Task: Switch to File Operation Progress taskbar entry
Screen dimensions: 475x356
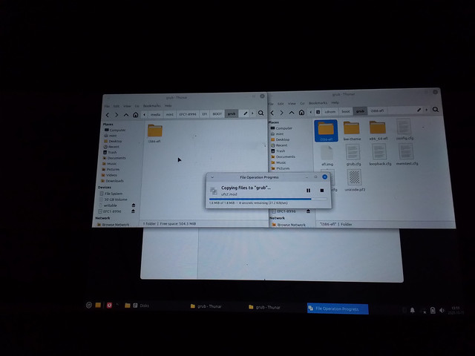Action: (x=338, y=309)
